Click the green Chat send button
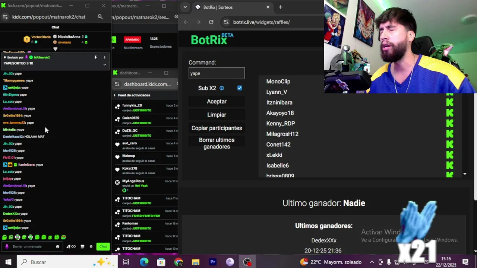 pyautogui.click(x=103, y=246)
